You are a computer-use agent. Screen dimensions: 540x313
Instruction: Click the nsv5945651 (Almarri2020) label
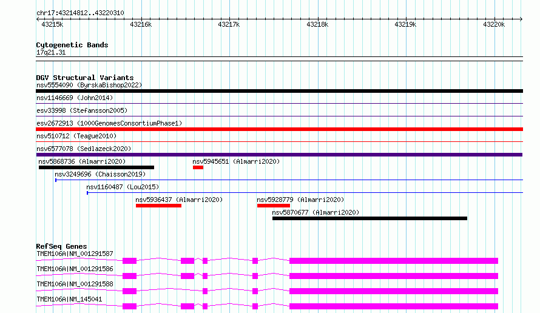point(236,161)
